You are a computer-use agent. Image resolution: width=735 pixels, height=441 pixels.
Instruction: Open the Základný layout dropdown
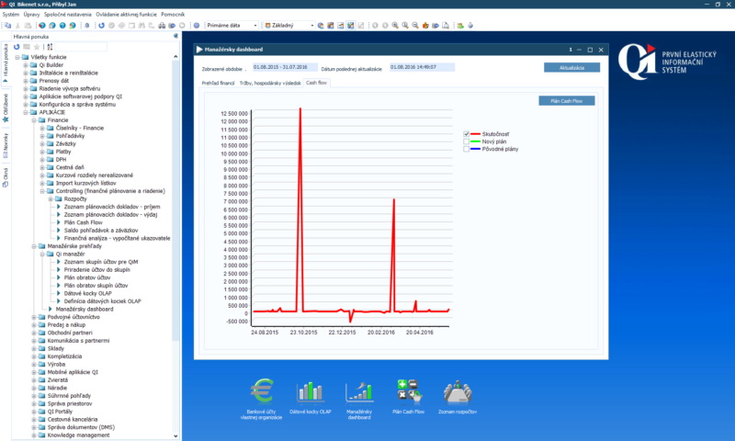tap(287, 25)
